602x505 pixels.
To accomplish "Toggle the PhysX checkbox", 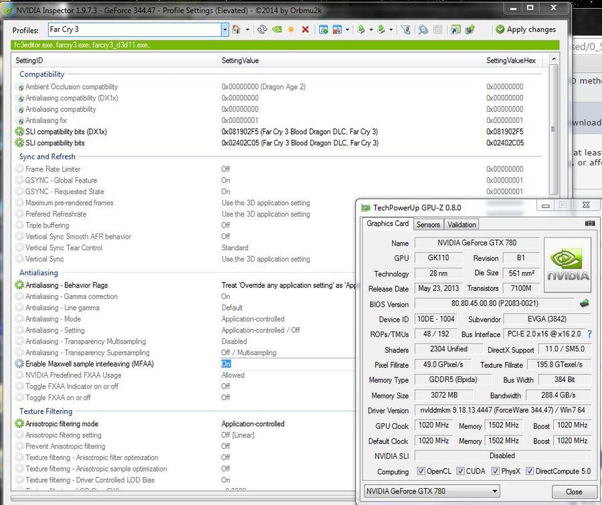I will [x=496, y=471].
